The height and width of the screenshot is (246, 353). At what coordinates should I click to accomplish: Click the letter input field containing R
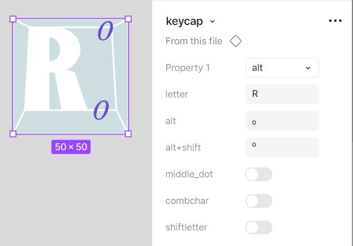[x=282, y=94]
